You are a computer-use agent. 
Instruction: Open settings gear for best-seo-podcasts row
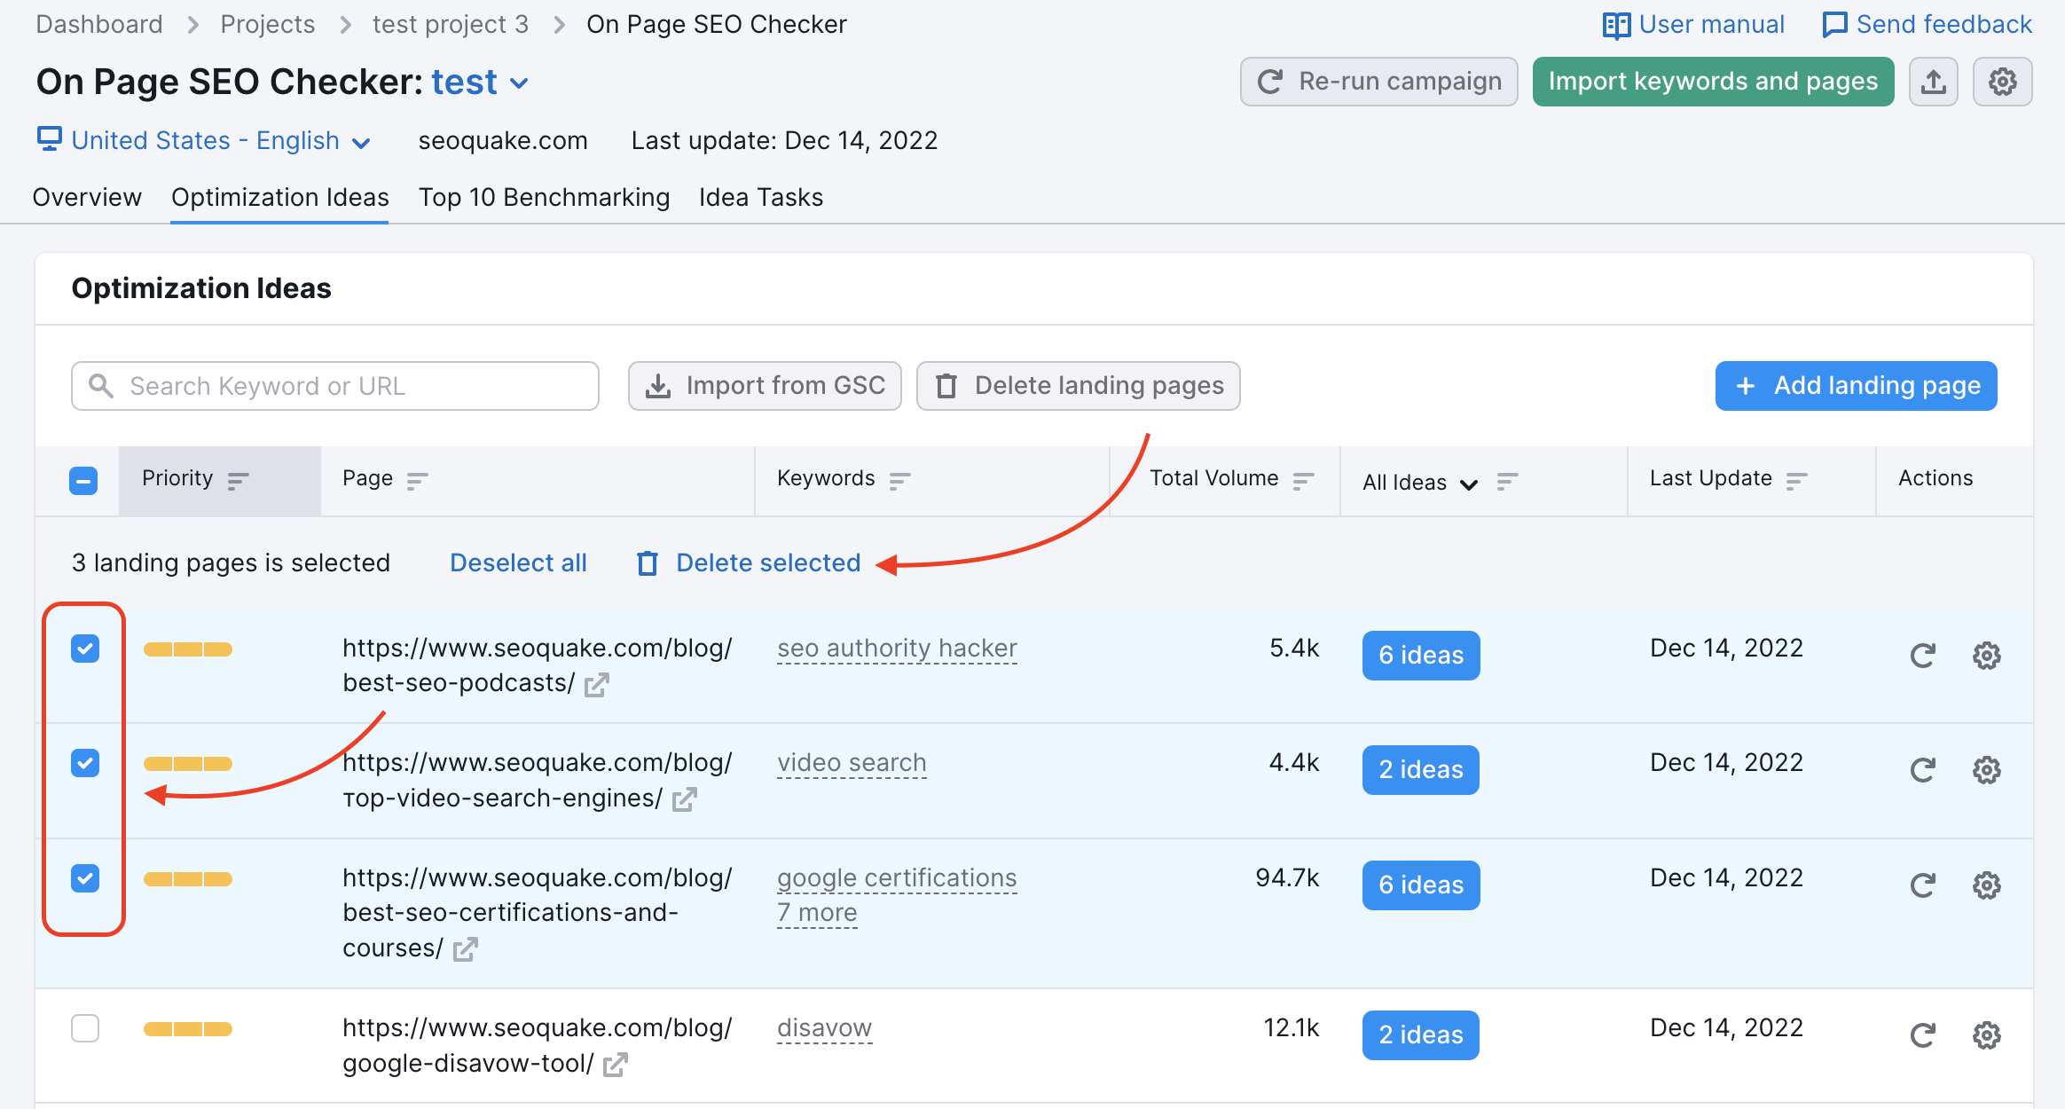click(1986, 656)
